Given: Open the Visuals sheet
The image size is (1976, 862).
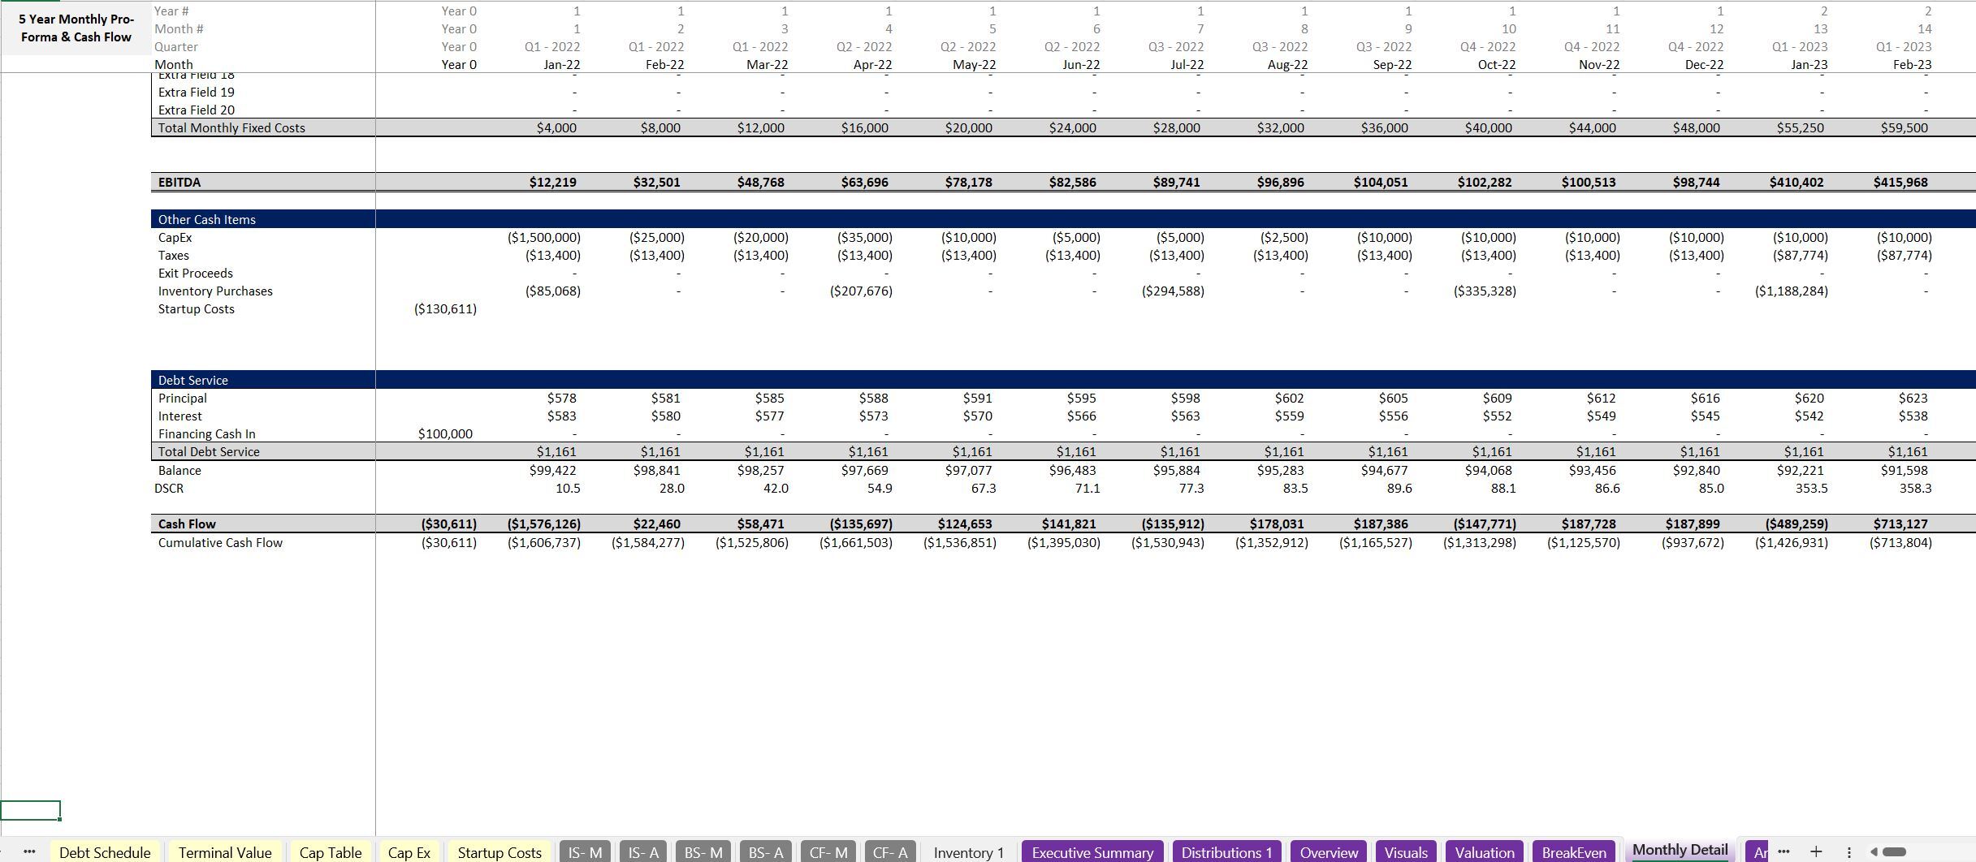Looking at the screenshot, I should [1407, 852].
